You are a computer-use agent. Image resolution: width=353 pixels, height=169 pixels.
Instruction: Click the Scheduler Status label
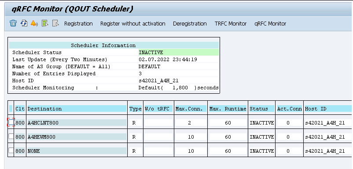click(x=37, y=52)
